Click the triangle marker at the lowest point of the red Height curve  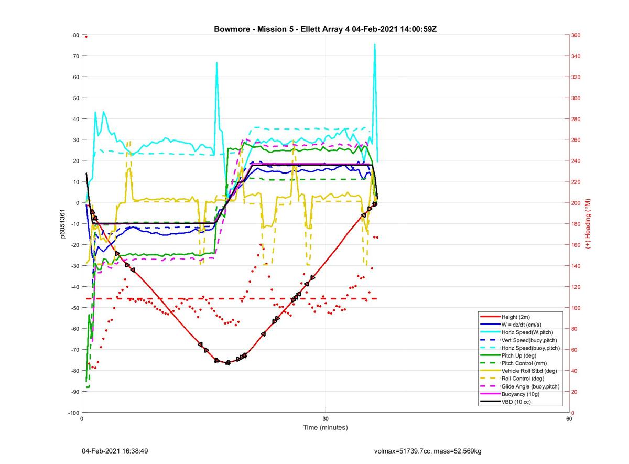click(227, 362)
